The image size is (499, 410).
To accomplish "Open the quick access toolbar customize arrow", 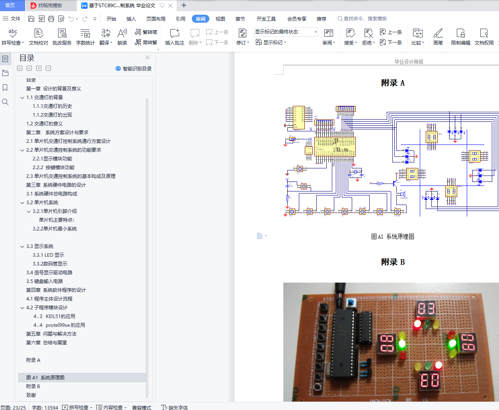I will (x=95, y=19).
